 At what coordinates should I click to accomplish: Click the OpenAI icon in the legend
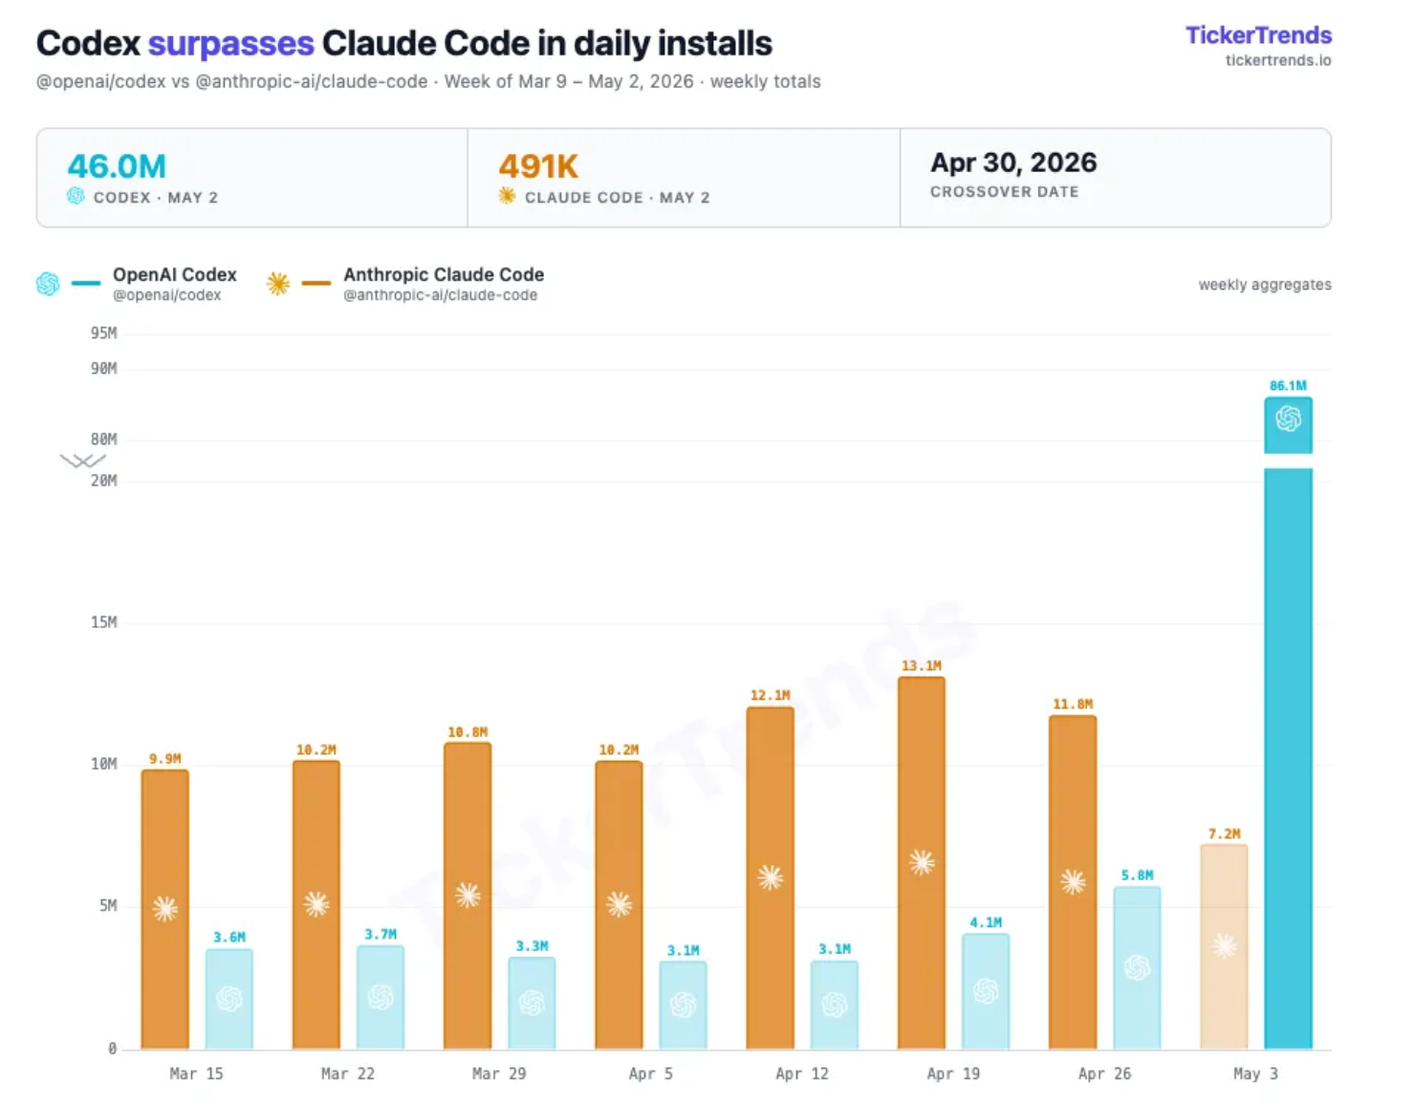(x=48, y=284)
